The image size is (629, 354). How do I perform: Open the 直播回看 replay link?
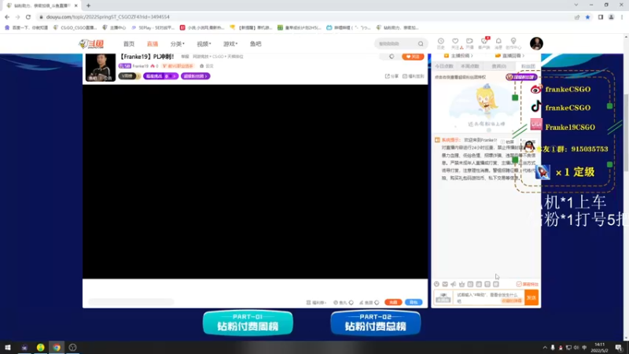coord(509,56)
